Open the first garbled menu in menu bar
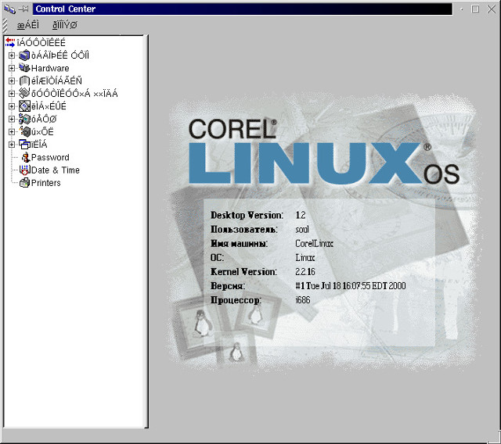This screenshot has height=444, width=501. (28, 25)
